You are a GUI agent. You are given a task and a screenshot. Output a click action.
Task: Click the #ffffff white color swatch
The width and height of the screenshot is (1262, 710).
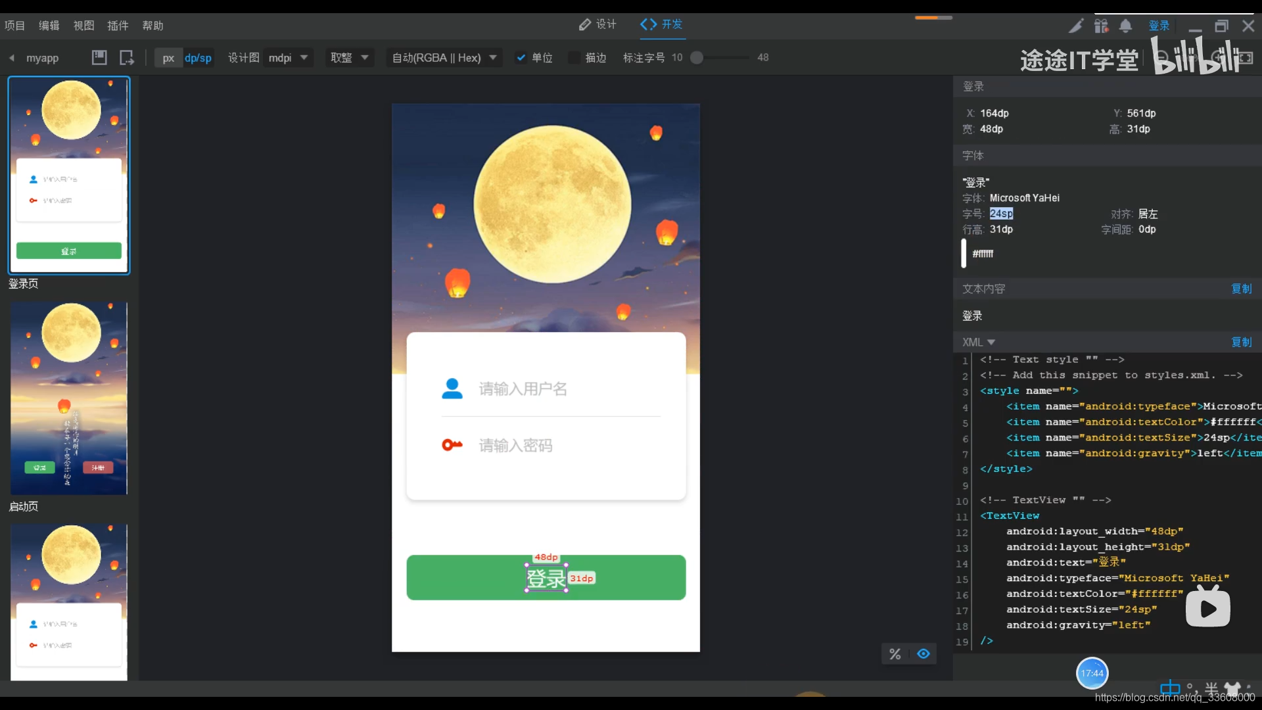(x=964, y=254)
